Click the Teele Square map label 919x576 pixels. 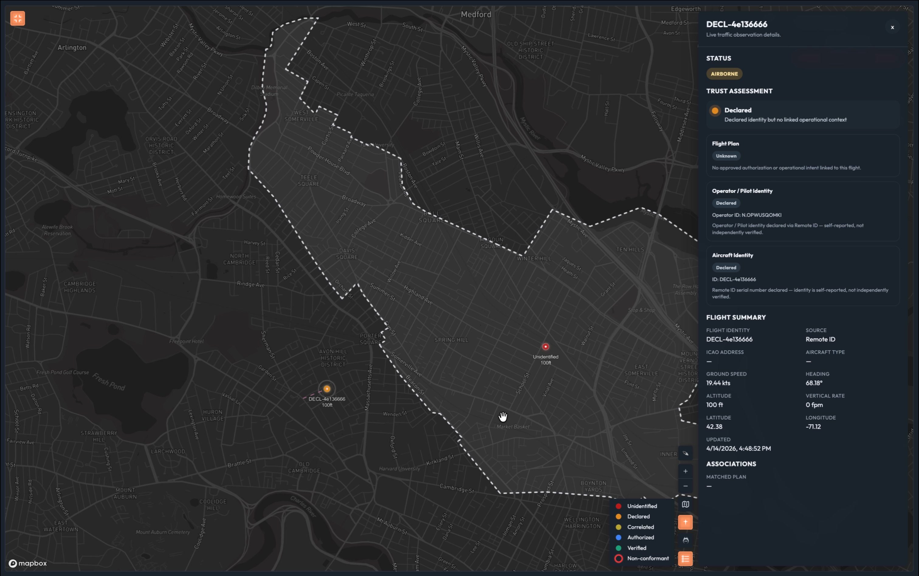(x=308, y=181)
